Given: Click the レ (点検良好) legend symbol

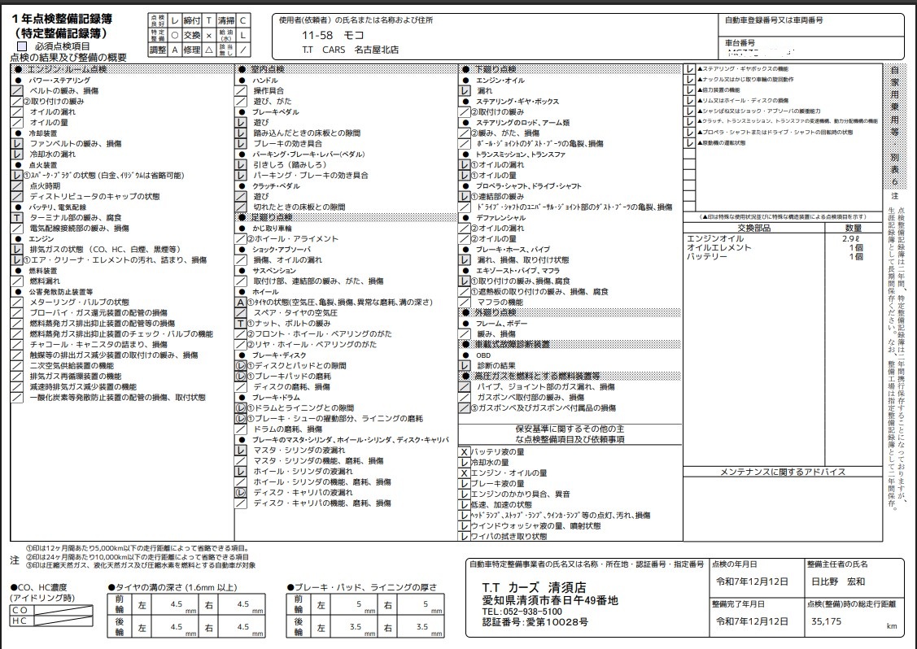Looking at the screenshot, I should pyautogui.click(x=174, y=20).
